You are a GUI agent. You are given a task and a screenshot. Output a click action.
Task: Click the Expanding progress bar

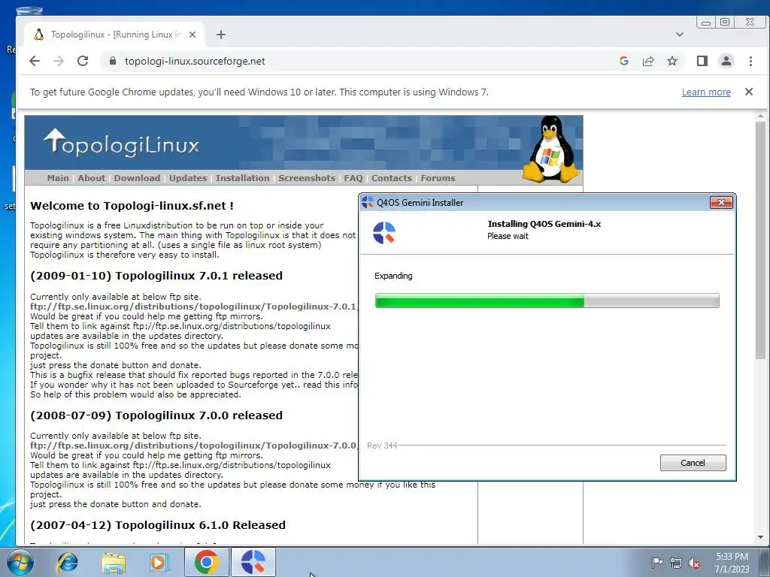(x=547, y=301)
